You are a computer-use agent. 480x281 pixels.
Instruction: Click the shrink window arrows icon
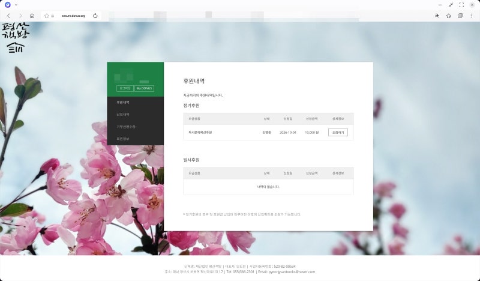point(451,5)
